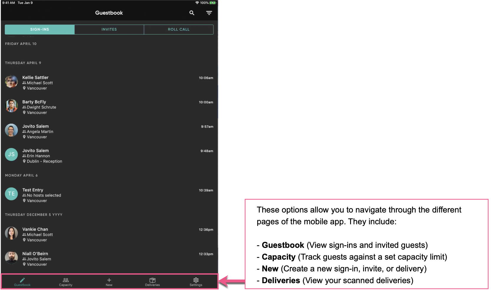Screen dimensions: 492x292
Task: Click the TE initials avatar for Test Entry
Action: [x=11, y=194]
